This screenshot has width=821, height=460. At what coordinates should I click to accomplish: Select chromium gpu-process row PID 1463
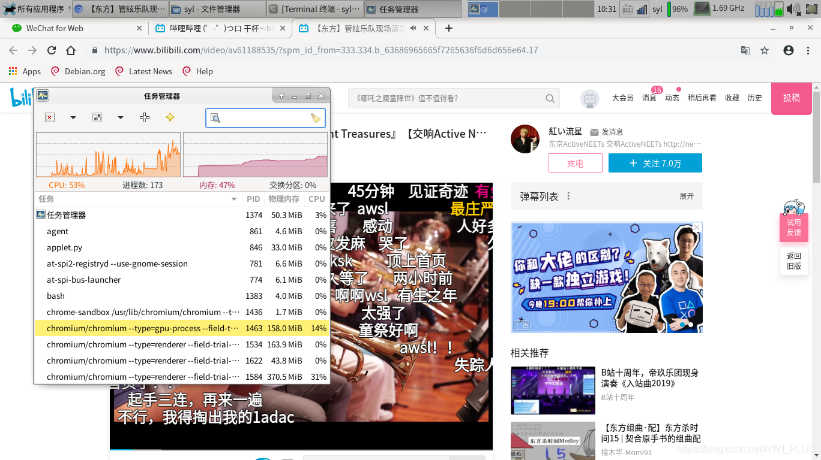point(182,328)
